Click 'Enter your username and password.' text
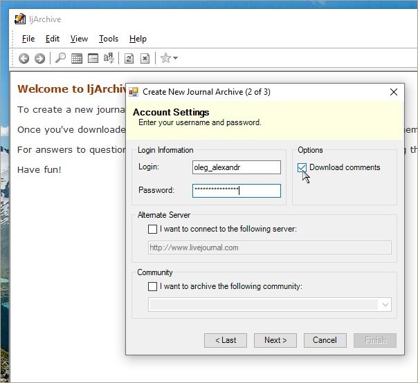This screenshot has width=418, height=383. [200, 122]
